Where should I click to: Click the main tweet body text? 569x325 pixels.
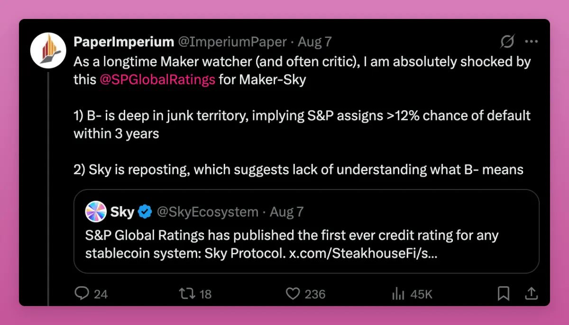302,116
